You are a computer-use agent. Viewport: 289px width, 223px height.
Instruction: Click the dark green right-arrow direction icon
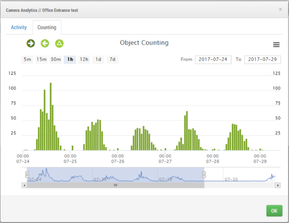coord(31,43)
